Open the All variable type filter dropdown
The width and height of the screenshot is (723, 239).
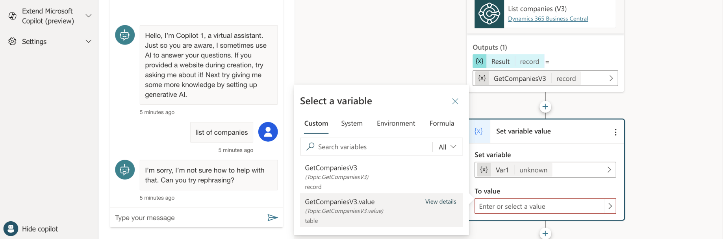pos(447,147)
